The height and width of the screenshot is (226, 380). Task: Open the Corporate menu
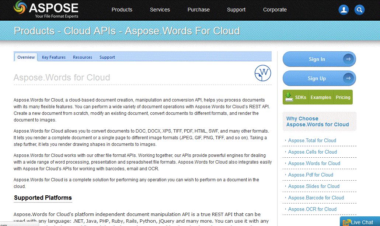[x=275, y=10]
